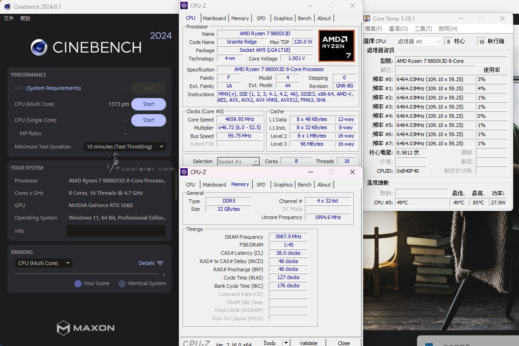Image resolution: width=519 pixels, height=346 pixels.
Task: Select Graphics tab in upper CPU-Z window
Action: point(283,18)
